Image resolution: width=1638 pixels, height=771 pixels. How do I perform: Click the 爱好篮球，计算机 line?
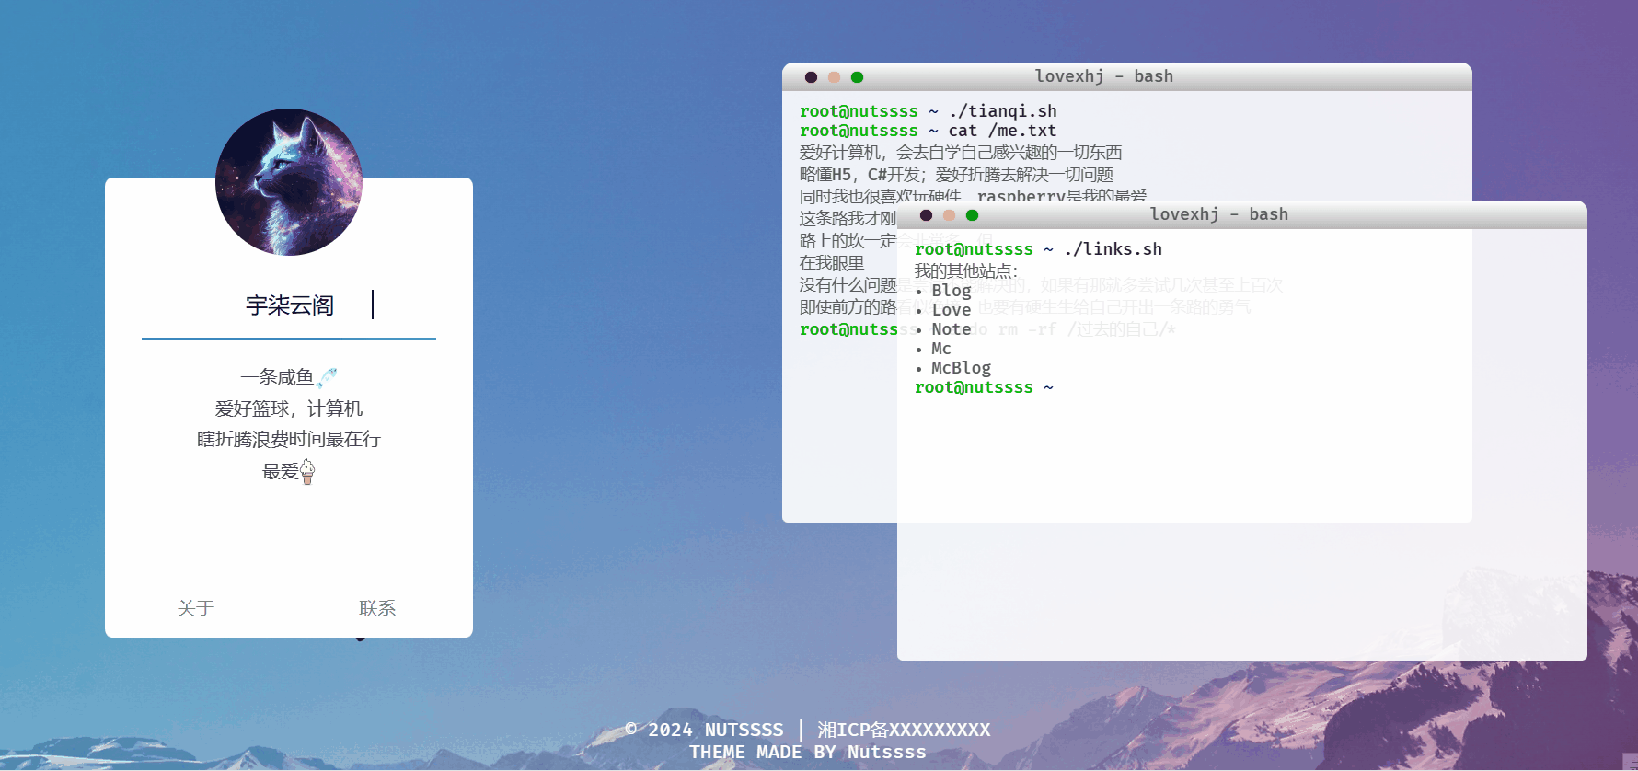tap(289, 409)
